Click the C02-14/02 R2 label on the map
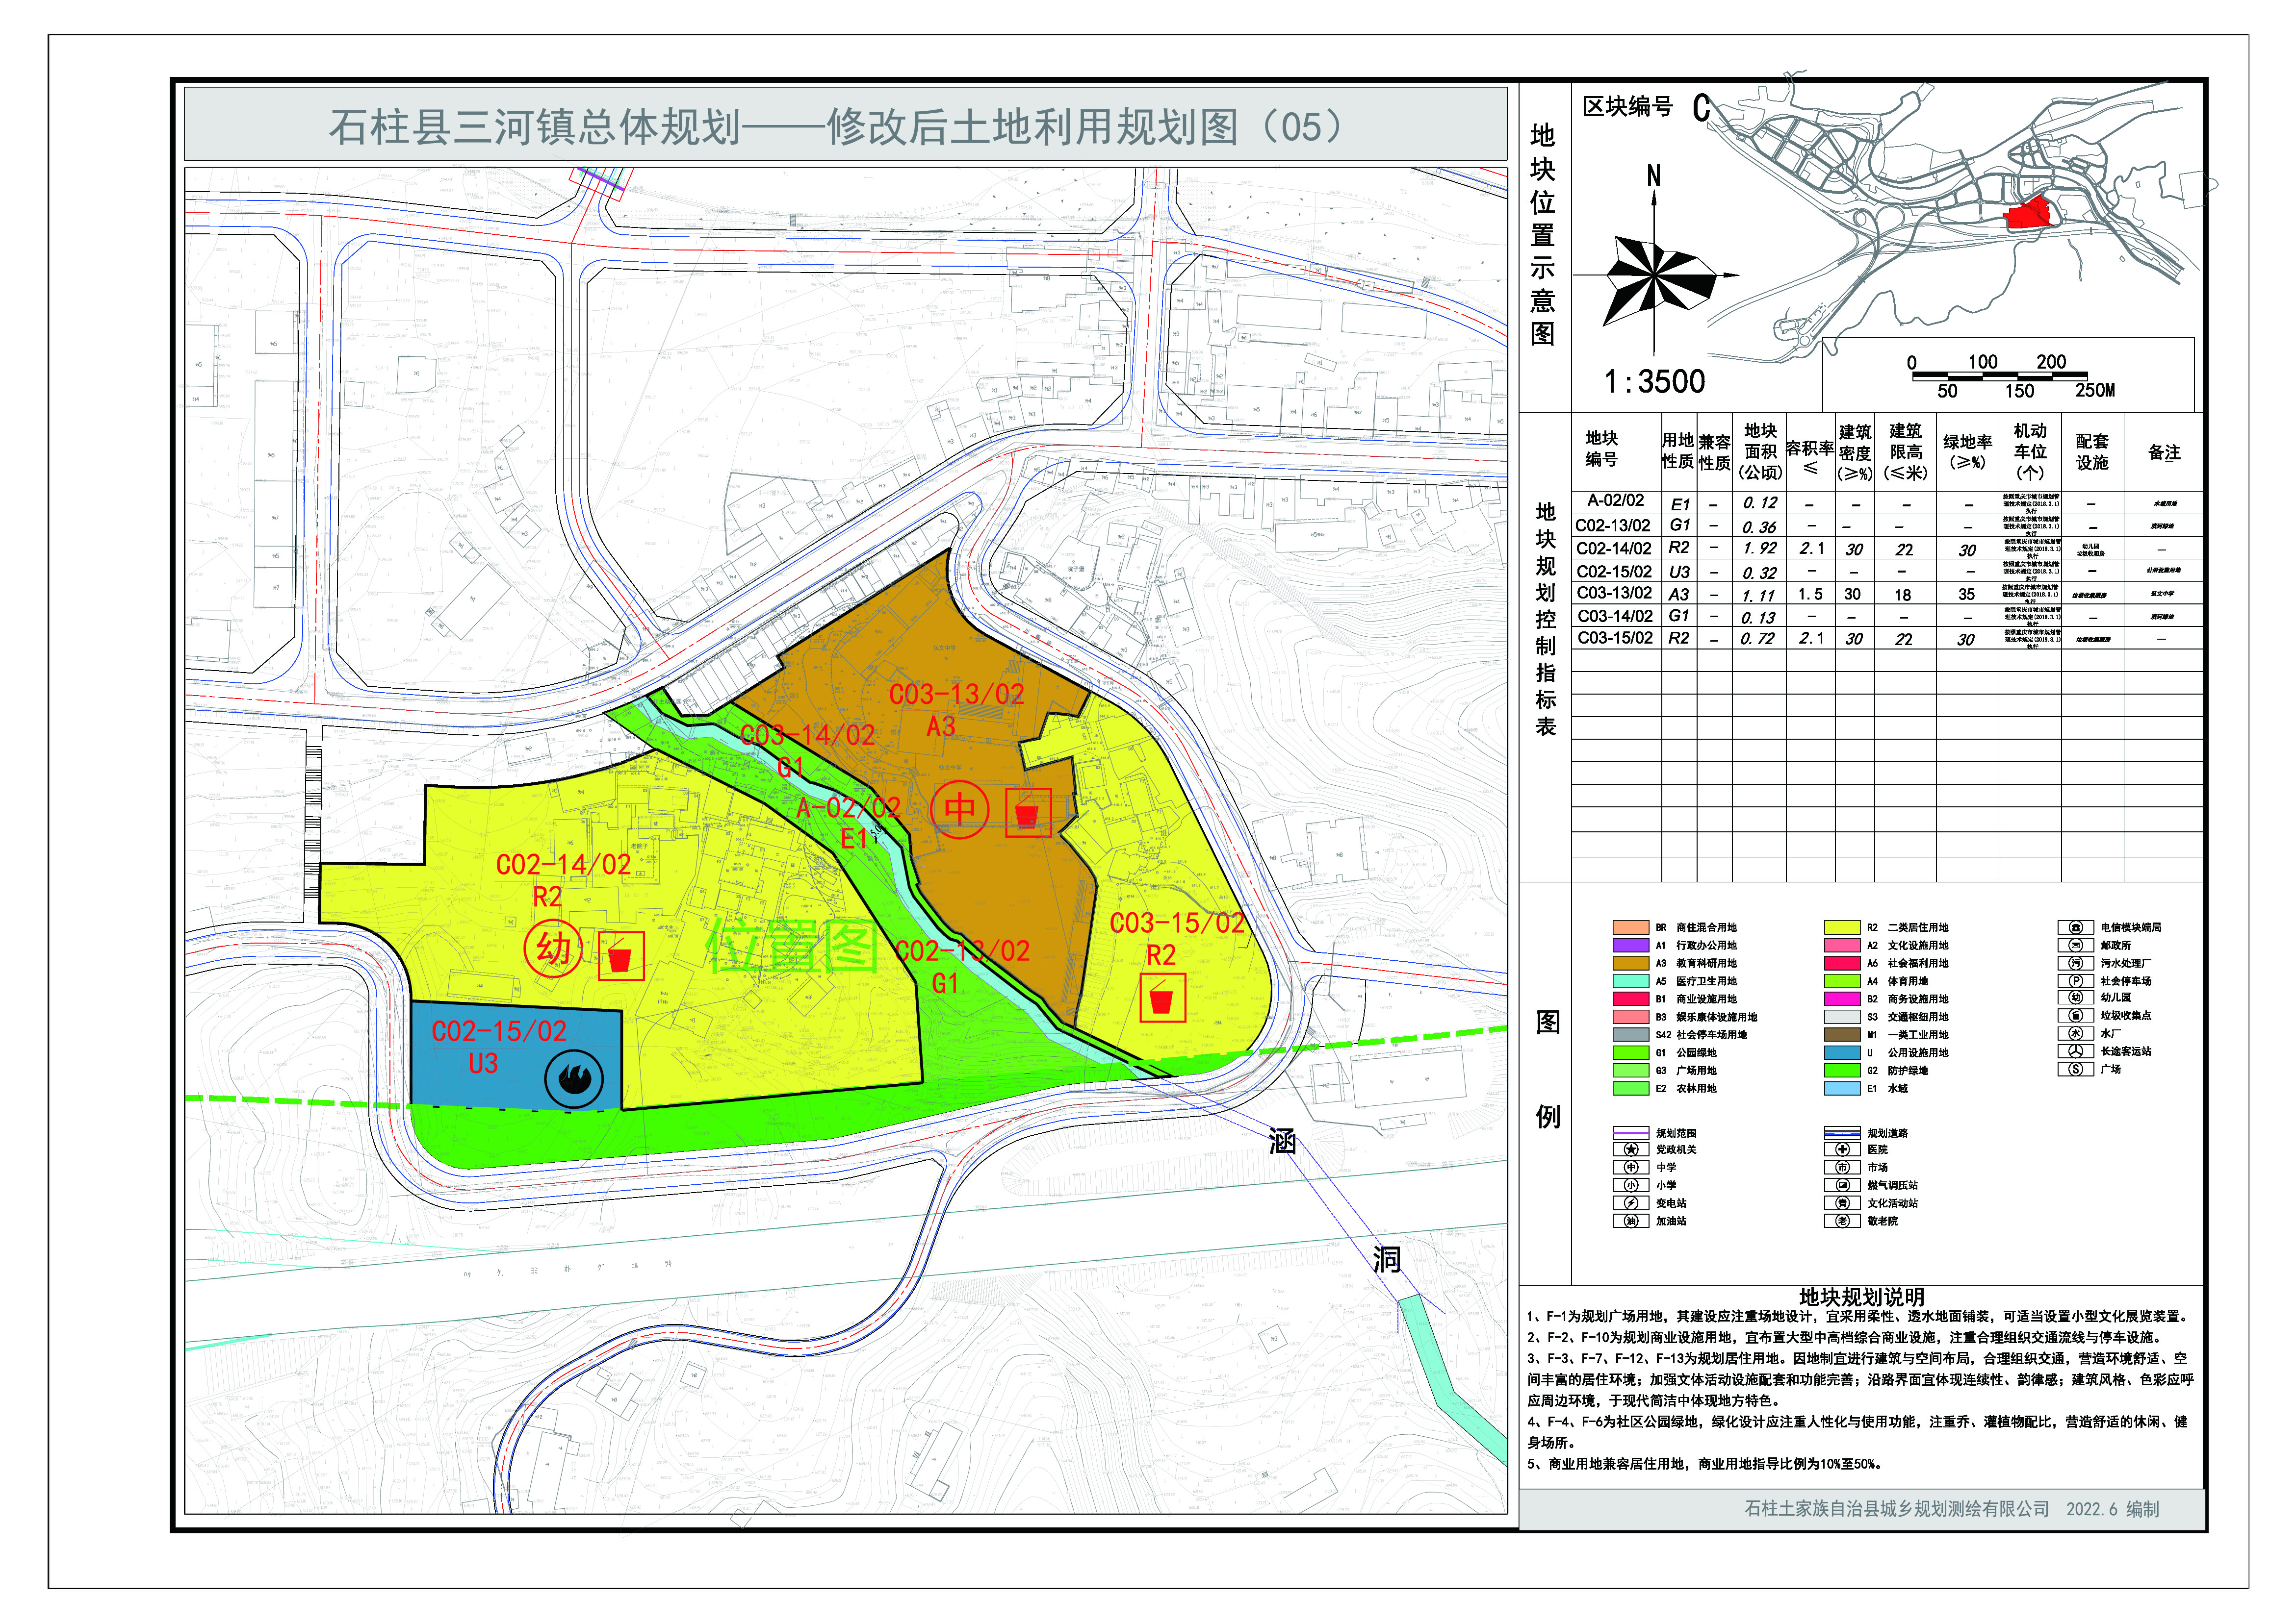 (563, 880)
